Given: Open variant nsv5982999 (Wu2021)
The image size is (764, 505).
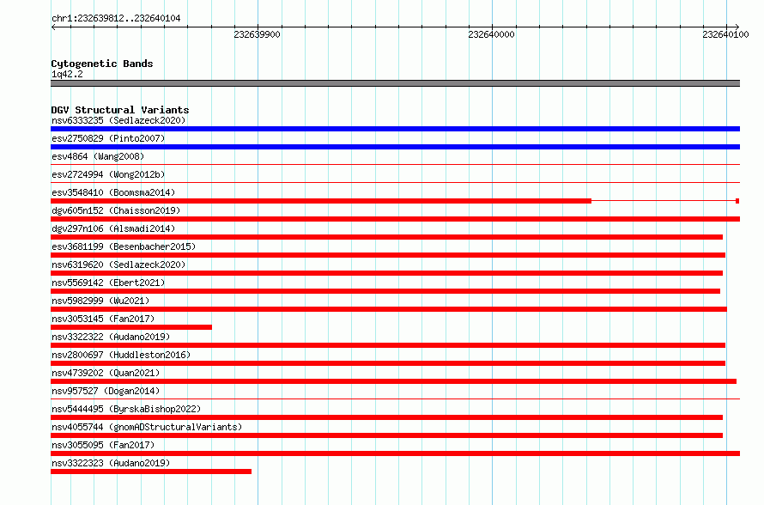Looking at the screenshot, I should coord(100,301).
